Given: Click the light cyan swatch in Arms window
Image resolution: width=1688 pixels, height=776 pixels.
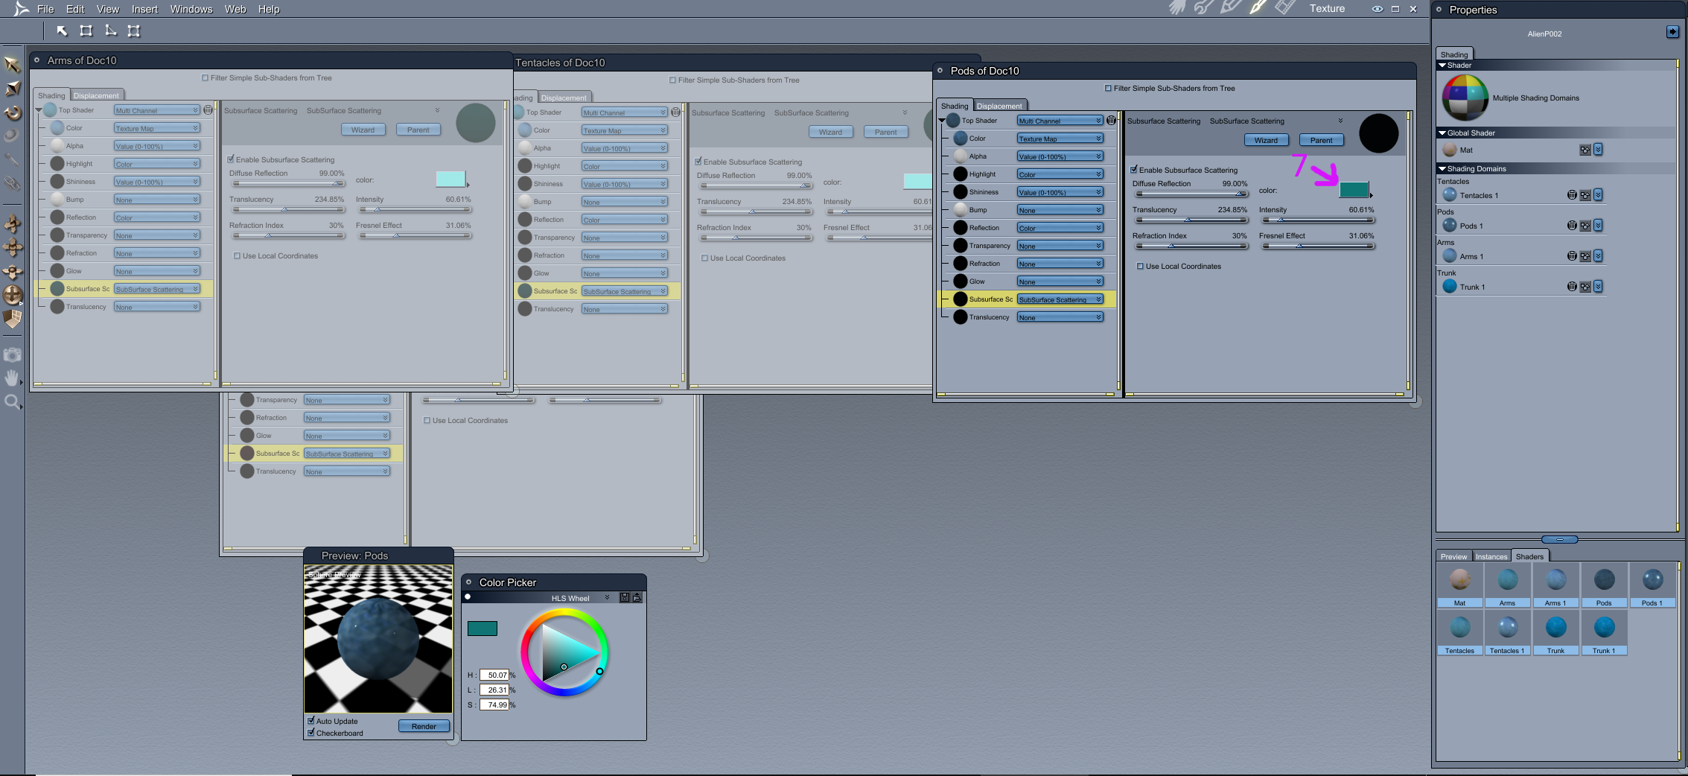Looking at the screenshot, I should tap(450, 179).
